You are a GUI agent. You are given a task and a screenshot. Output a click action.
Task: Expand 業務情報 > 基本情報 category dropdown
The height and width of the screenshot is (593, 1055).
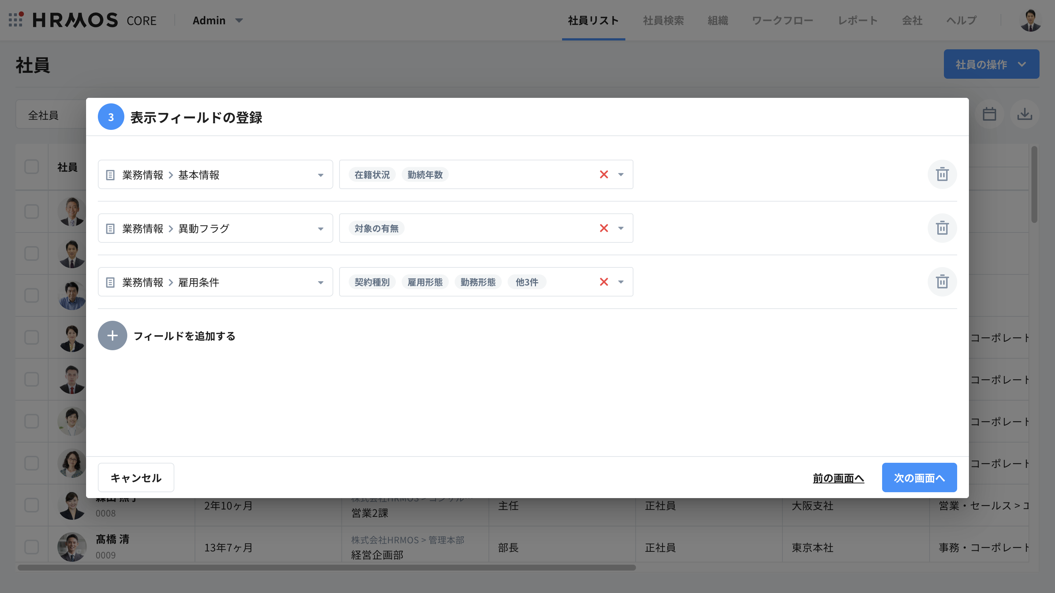pyautogui.click(x=320, y=175)
